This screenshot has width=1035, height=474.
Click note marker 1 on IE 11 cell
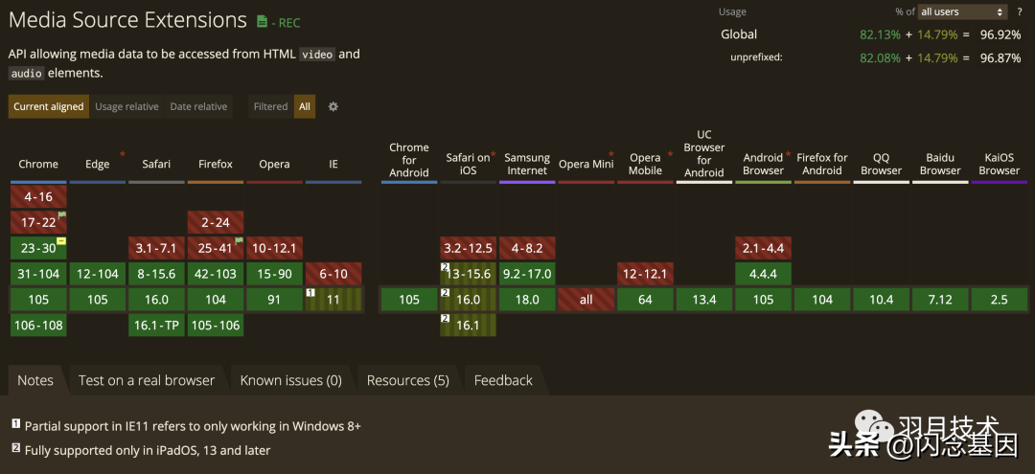point(310,292)
